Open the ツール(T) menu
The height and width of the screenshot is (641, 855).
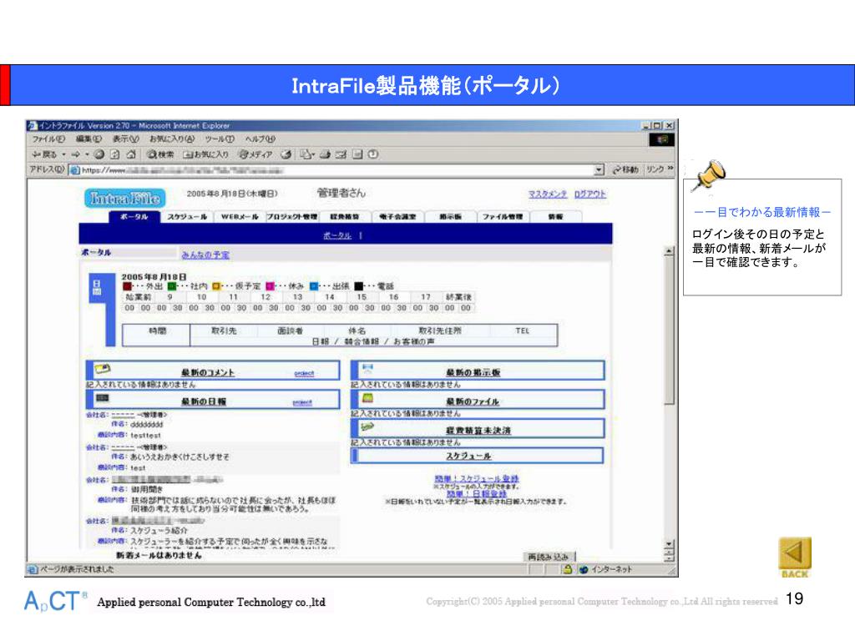pyautogui.click(x=220, y=139)
